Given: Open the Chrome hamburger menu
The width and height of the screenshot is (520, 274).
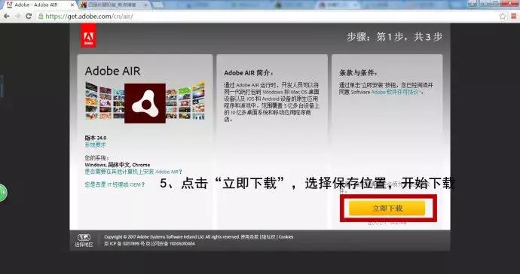Looking at the screenshot, I should coord(514,17).
